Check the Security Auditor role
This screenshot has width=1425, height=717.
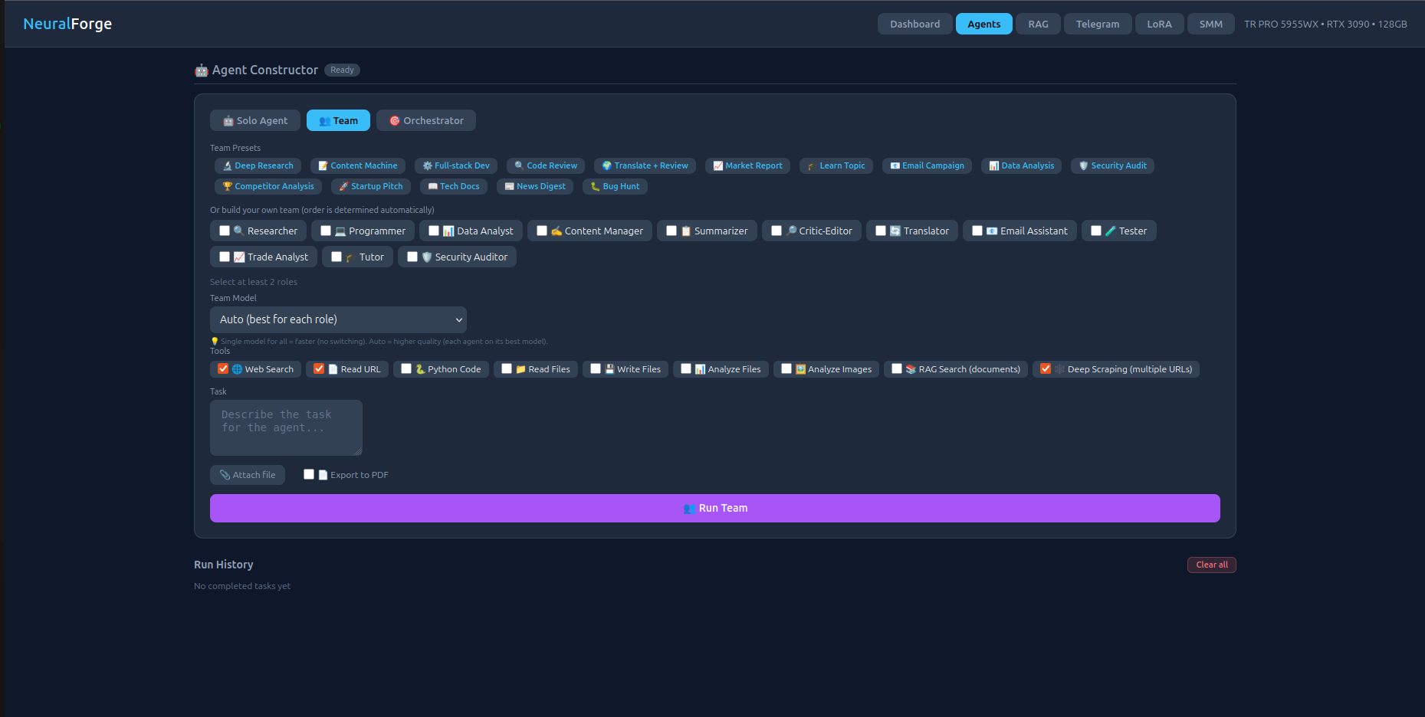412,257
